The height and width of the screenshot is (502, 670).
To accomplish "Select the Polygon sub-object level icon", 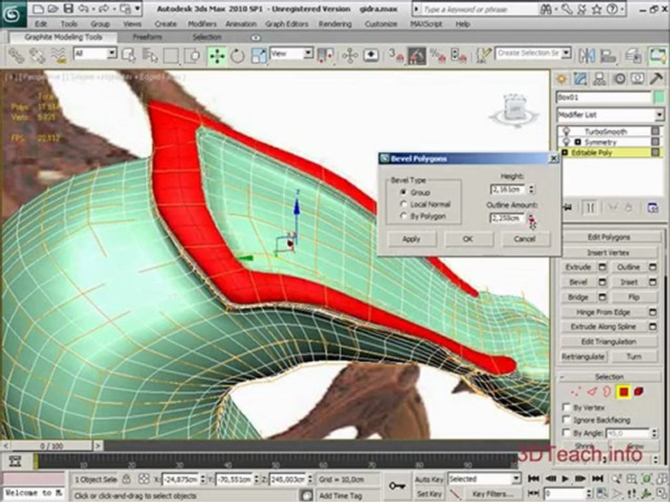I will pos(623,391).
